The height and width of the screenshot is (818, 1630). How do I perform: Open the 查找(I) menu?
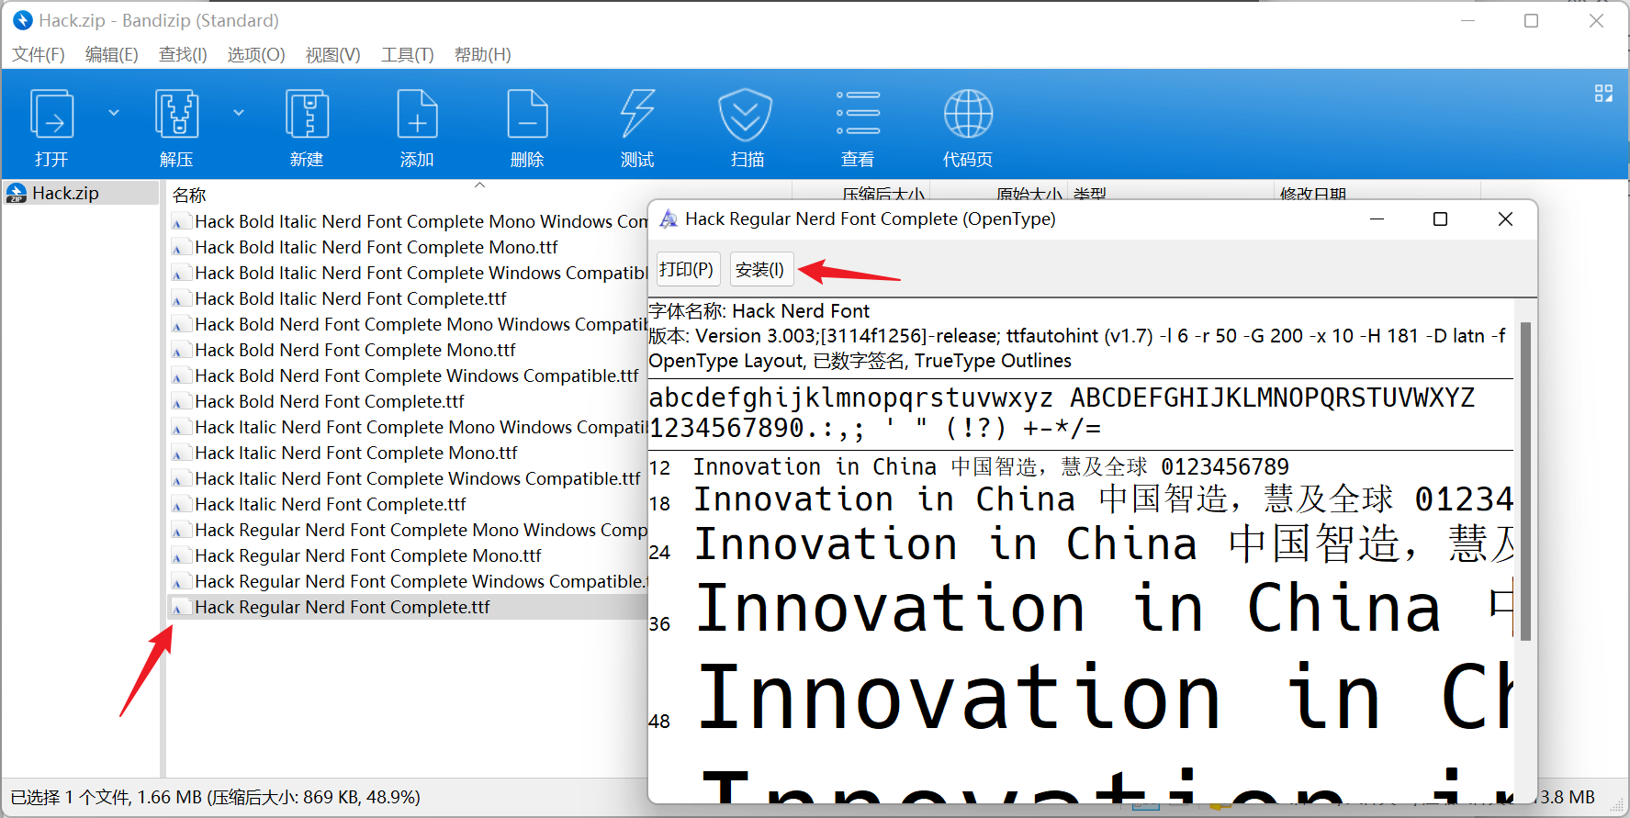coord(183,55)
